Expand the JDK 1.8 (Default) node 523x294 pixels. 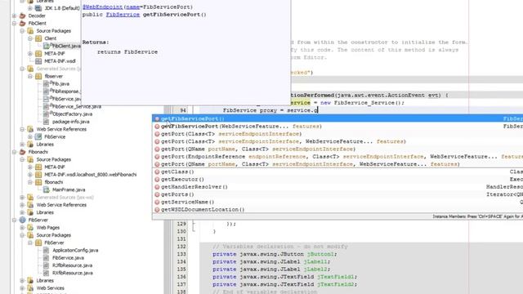coord(30,8)
